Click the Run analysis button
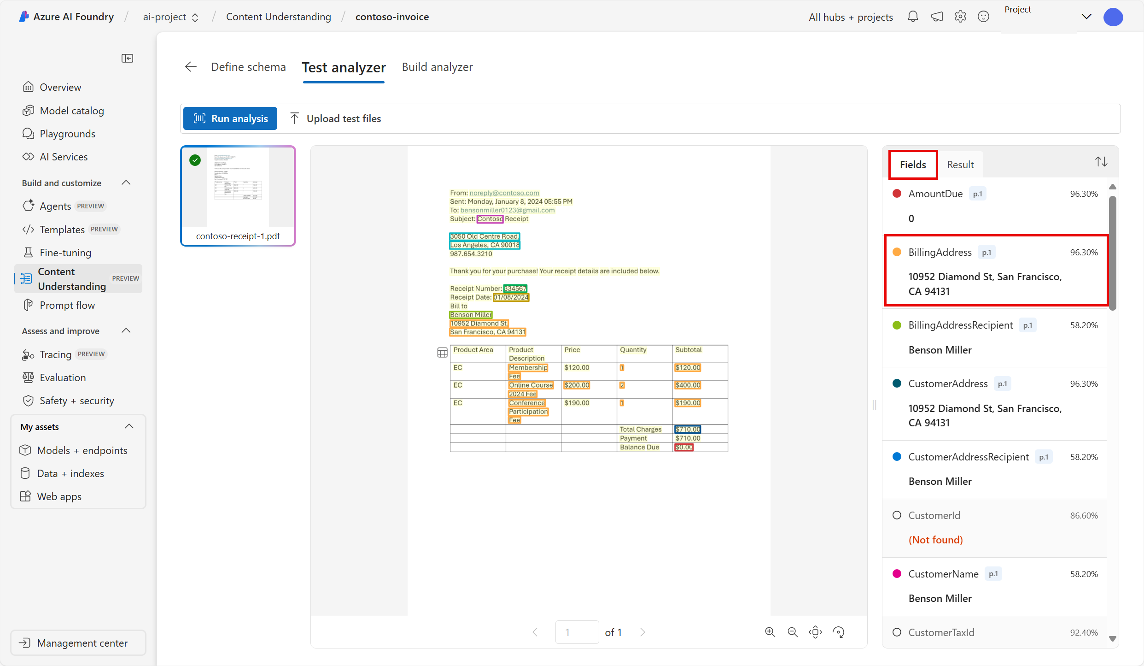The image size is (1144, 666). coord(230,118)
